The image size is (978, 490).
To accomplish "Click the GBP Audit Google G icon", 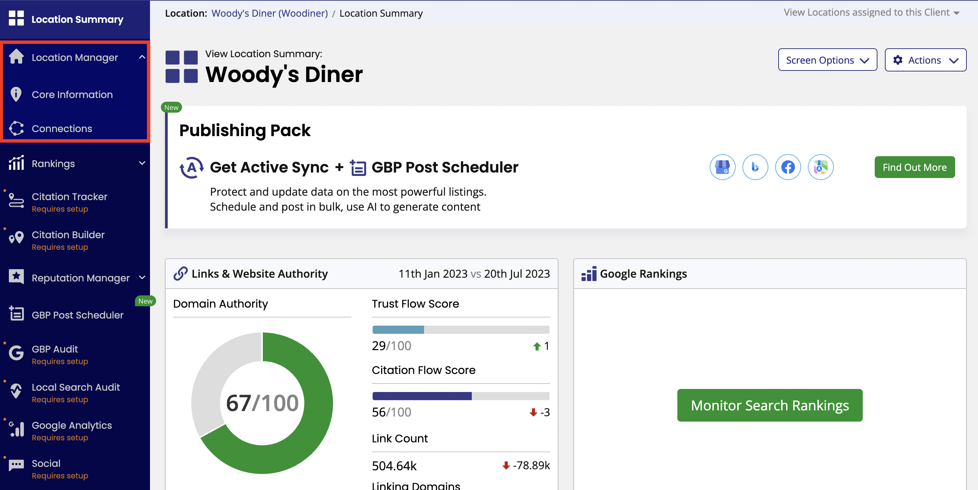I will (x=16, y=353).
